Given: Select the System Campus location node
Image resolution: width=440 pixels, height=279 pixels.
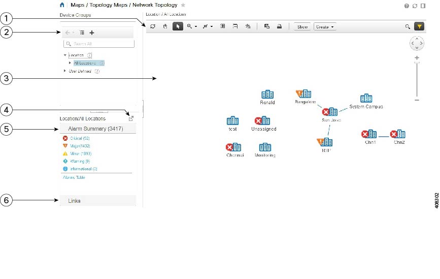Looking at the screenshot, I should point(366,101).
